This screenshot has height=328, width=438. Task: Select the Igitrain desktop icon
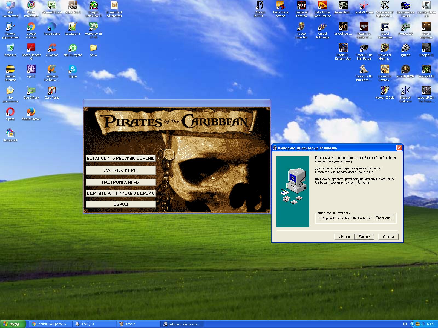click(x=405, y=50)
